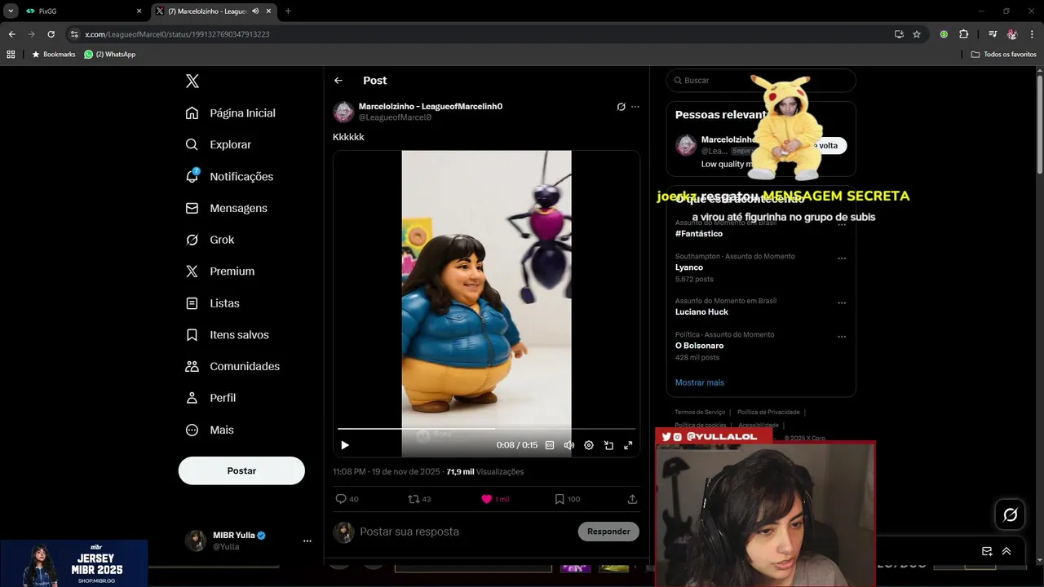This screenshot has width=1044, height=587.
Task: Open Perfil in the sidebar
Action: click(210, 398)
